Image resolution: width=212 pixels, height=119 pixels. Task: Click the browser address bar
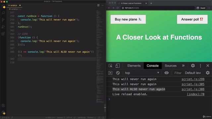158,8
